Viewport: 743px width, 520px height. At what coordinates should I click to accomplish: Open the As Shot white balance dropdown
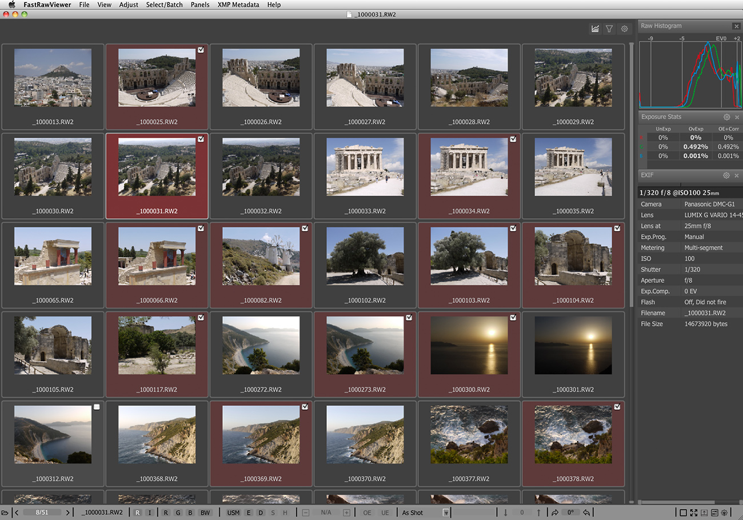446,513
